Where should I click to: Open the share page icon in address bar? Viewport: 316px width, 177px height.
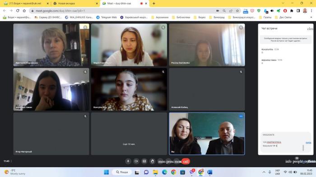pyautogui.click(x=231, y=11)
